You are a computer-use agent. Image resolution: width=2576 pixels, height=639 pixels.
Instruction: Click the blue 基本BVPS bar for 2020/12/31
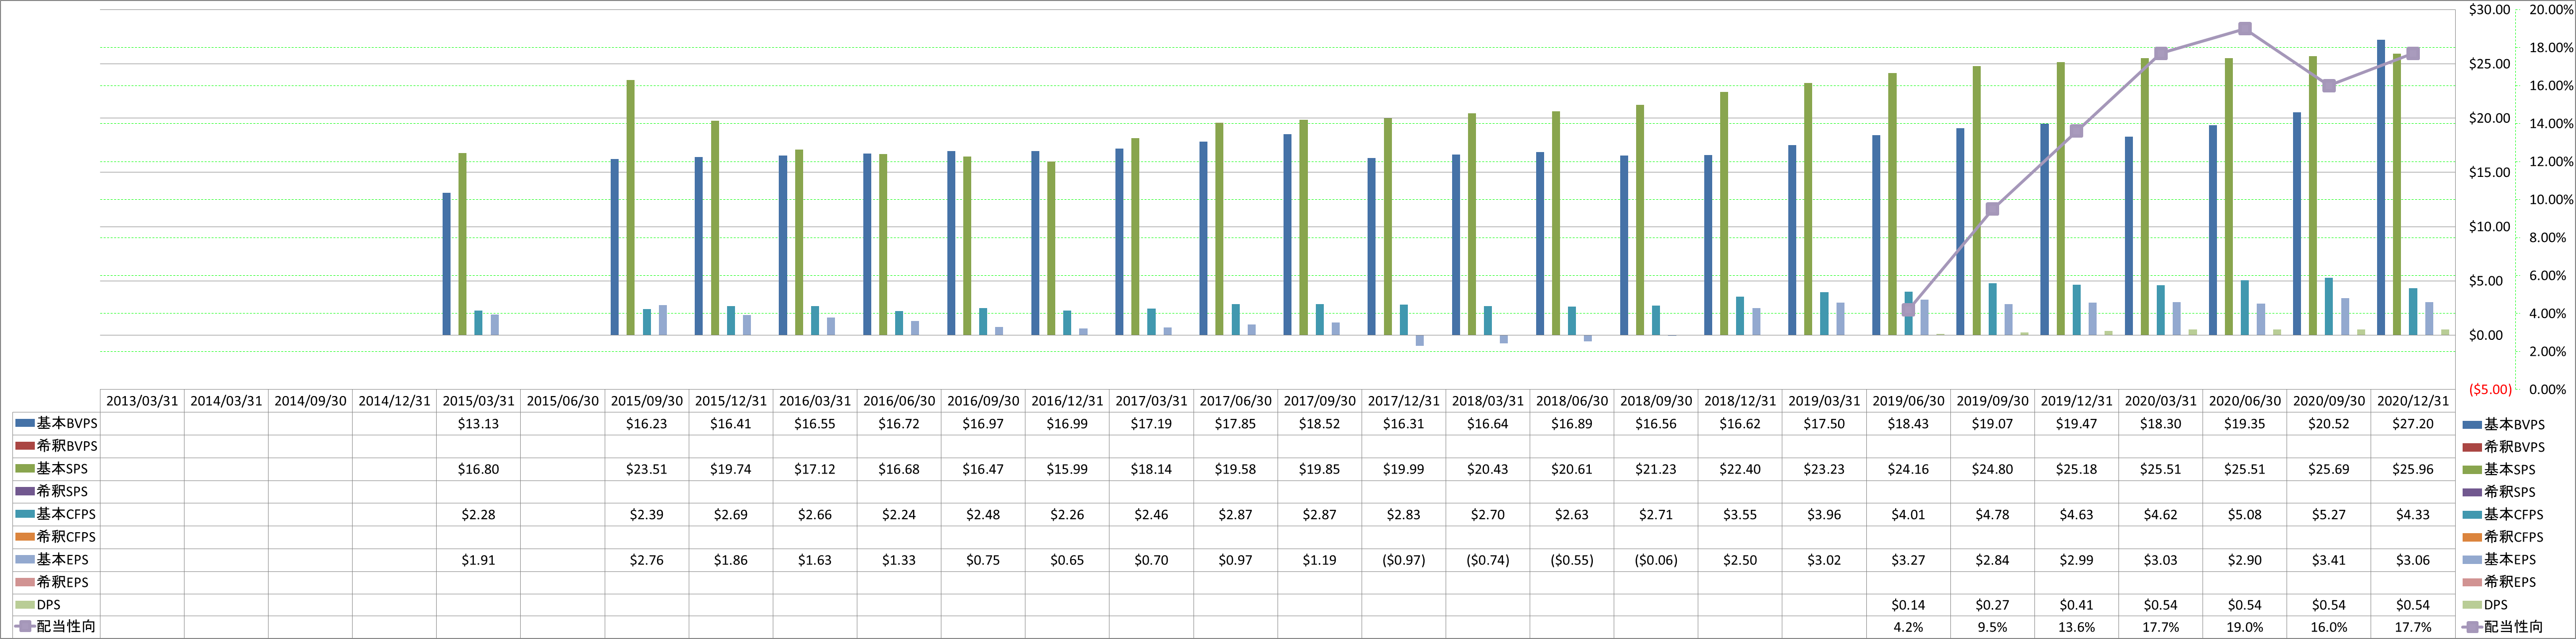[2380, 188]
